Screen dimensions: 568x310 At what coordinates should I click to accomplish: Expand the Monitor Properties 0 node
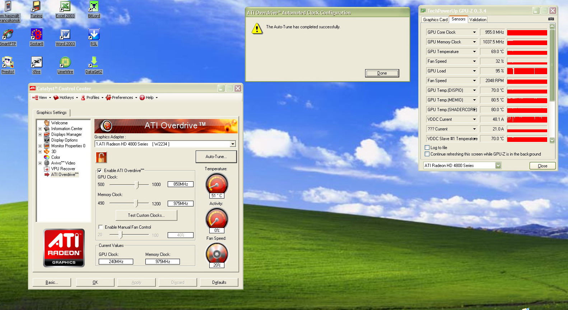pyautogui.click(x=40, y=146)
